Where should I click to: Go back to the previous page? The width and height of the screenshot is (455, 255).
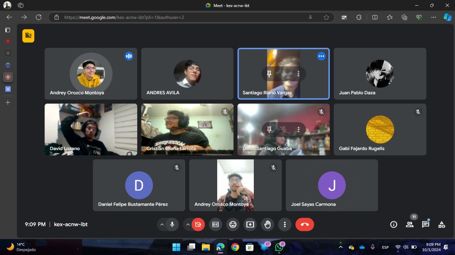point(9,17)
